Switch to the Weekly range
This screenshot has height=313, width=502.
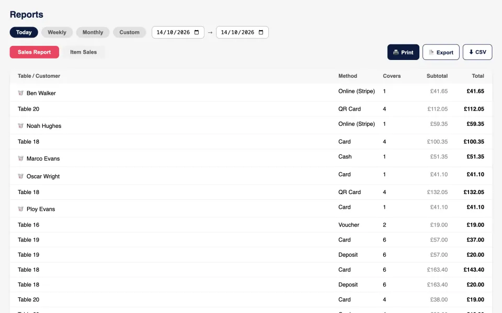[57, 32]
